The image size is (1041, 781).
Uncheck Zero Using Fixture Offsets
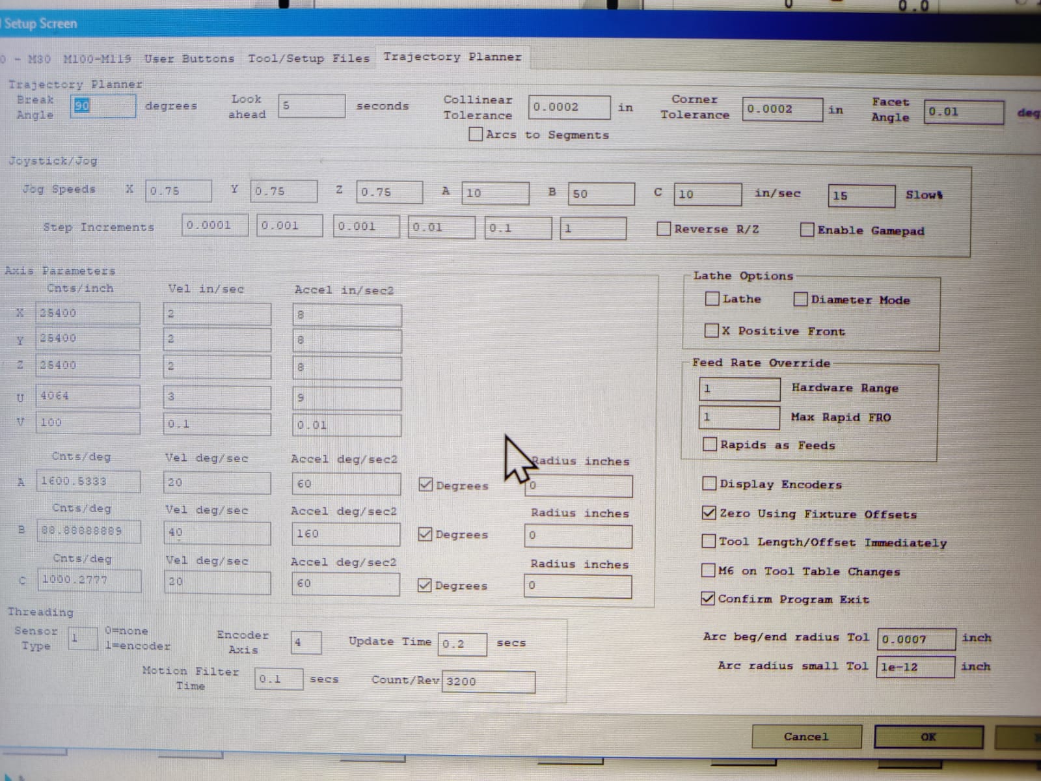coord(709,513)
